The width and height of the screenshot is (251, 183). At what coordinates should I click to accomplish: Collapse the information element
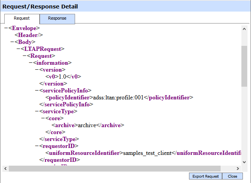30,63
